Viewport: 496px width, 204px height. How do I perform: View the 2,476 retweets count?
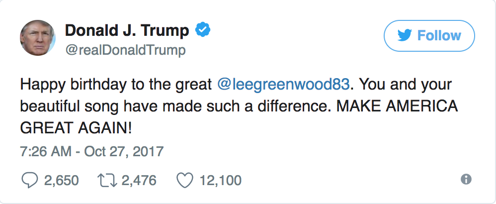point(139,180)
